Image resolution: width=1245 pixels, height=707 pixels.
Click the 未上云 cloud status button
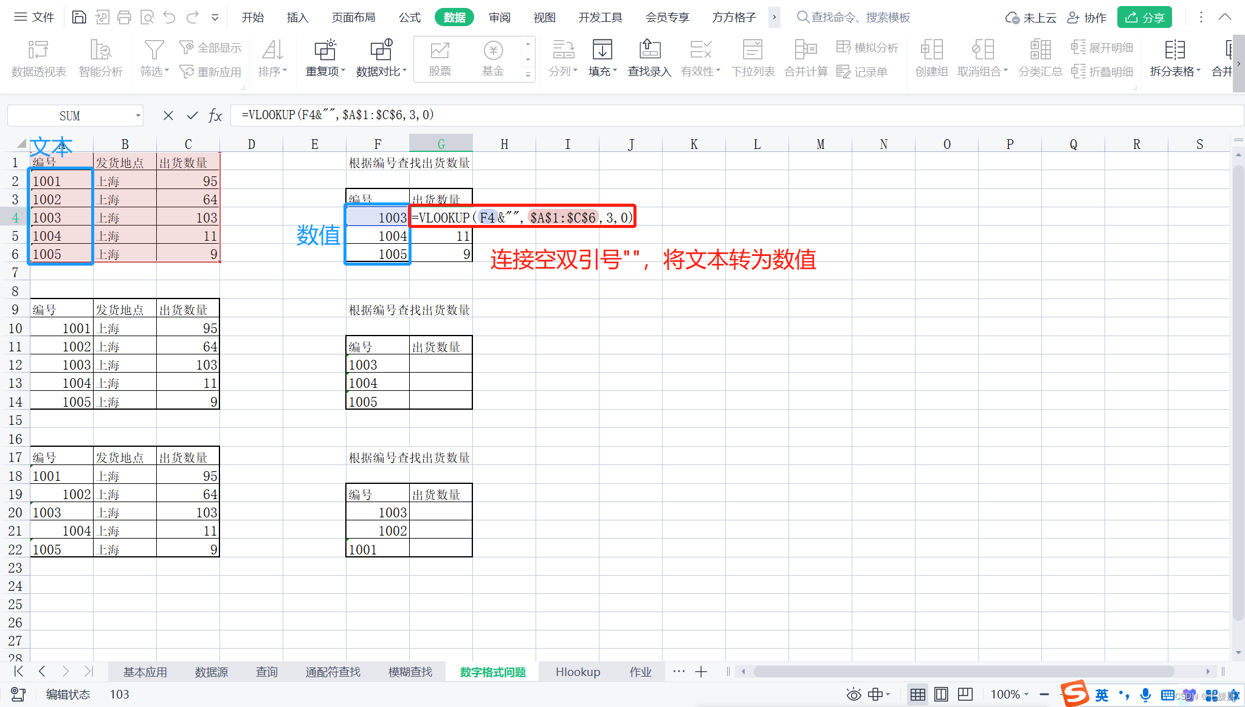click(x=1030, y=17)
